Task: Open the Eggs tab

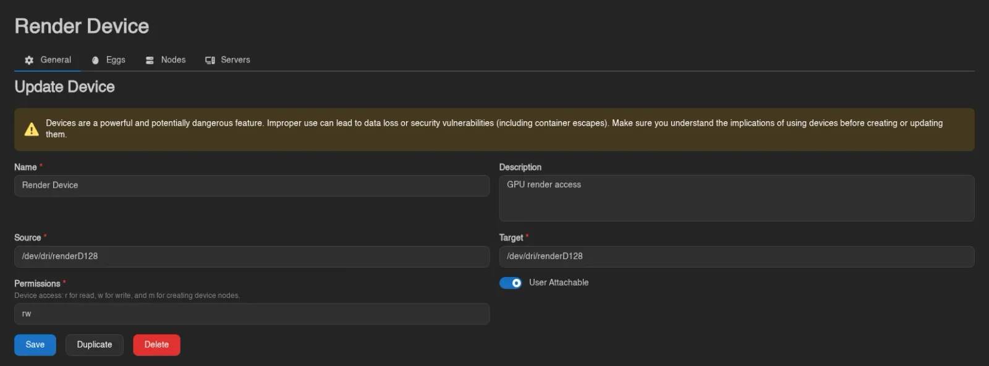Action: pyautogui.click(x=108, y=60)
